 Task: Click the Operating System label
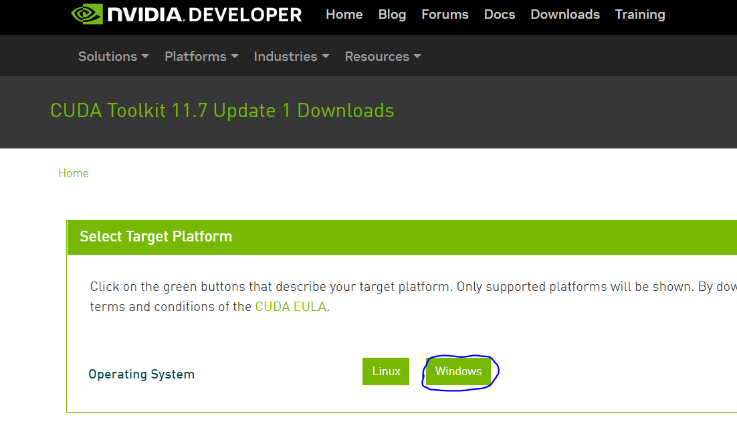[142, 374]
